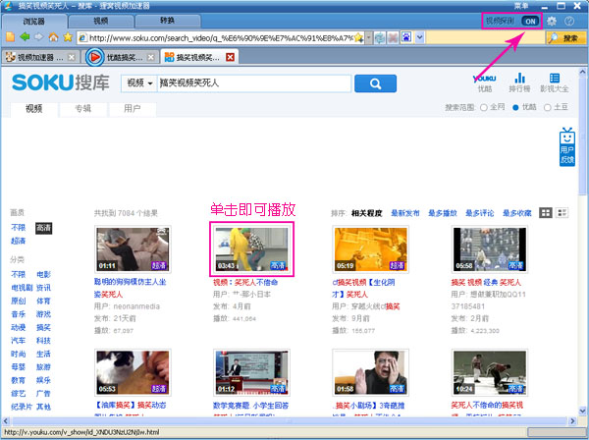Viewport: 589px width, 440px height.
Task: Sort results by 最新发布
Action: tap(404, 213)
